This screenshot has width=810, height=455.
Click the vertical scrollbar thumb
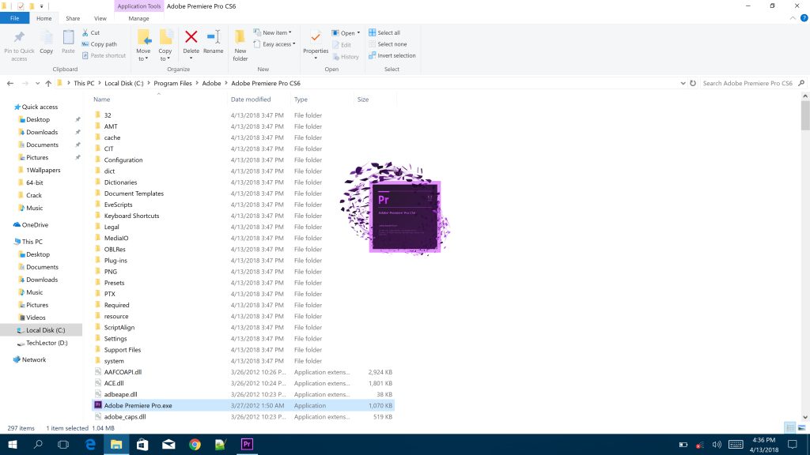[804, 115]
